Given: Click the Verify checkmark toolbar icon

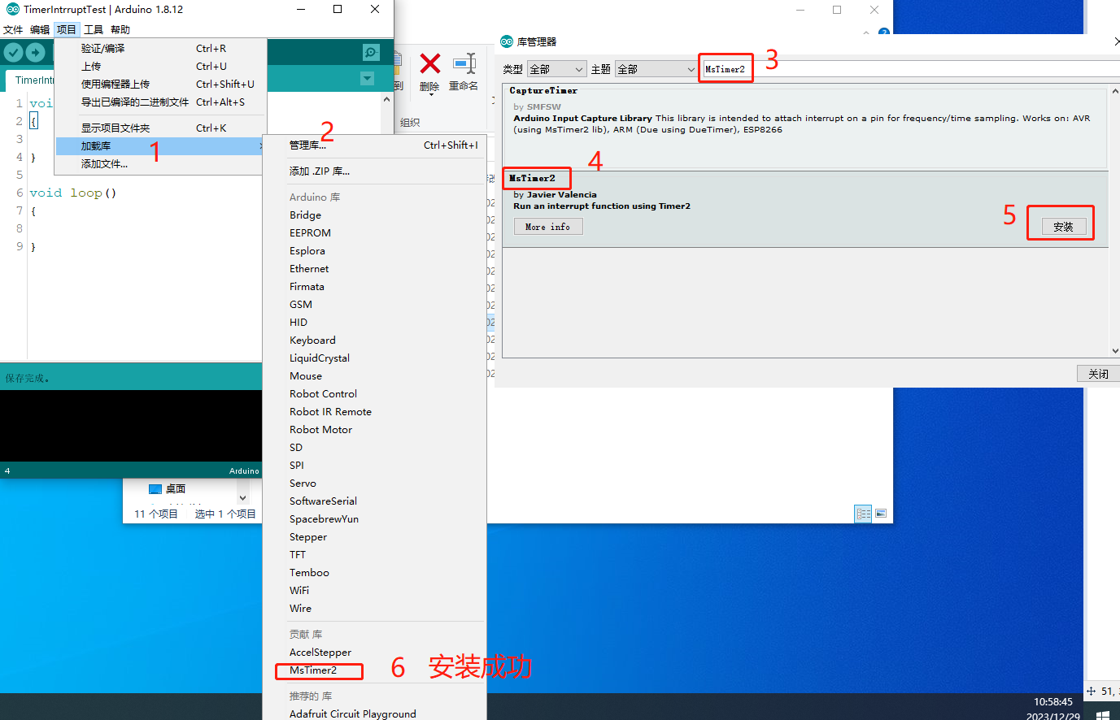Looking at the screenshot, I should point(13,52).
